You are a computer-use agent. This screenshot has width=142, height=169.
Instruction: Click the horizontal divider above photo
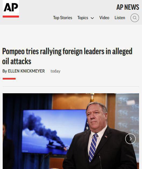tap(71, 87)
